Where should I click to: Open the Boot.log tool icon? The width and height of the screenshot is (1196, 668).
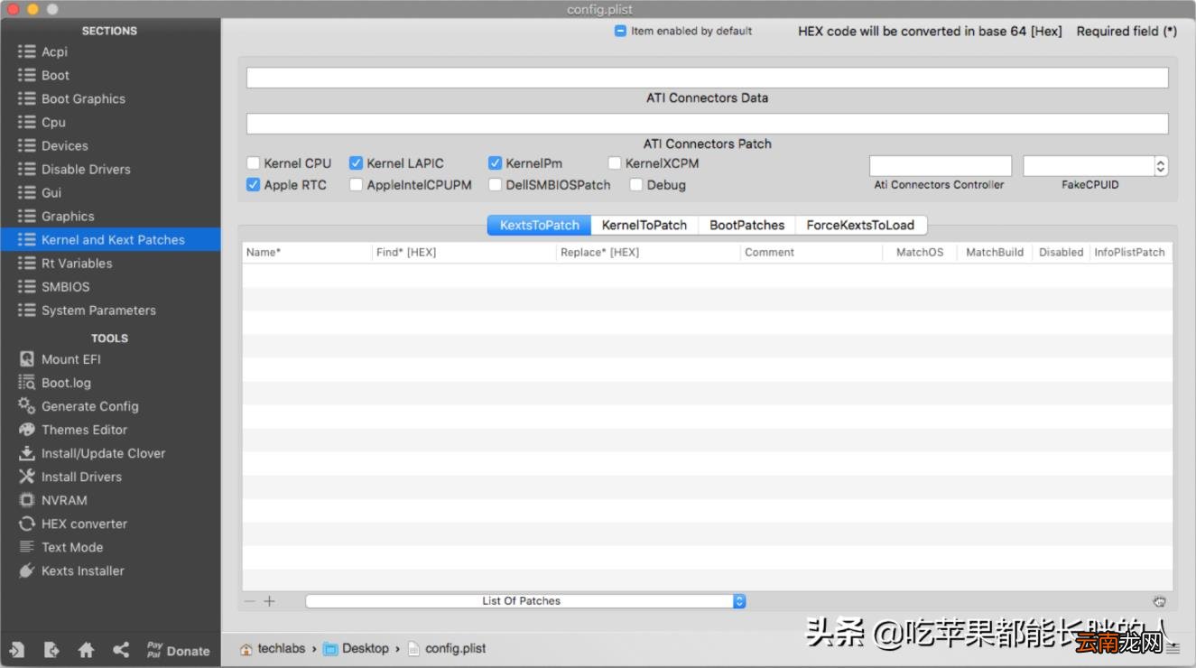tap(27, 383)
